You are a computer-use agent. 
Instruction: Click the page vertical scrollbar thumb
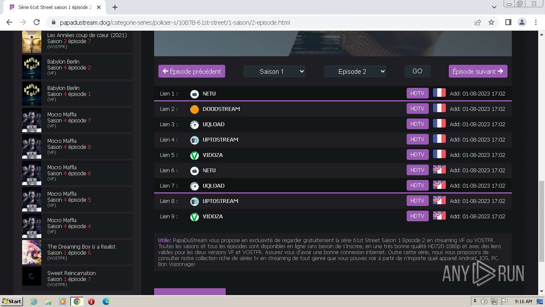[x=542, y=221]
